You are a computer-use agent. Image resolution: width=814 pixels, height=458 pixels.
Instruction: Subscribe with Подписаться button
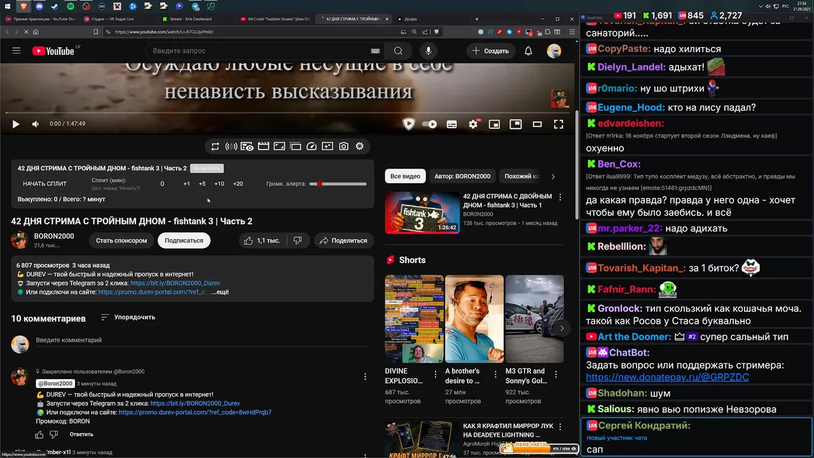[184, 240]
